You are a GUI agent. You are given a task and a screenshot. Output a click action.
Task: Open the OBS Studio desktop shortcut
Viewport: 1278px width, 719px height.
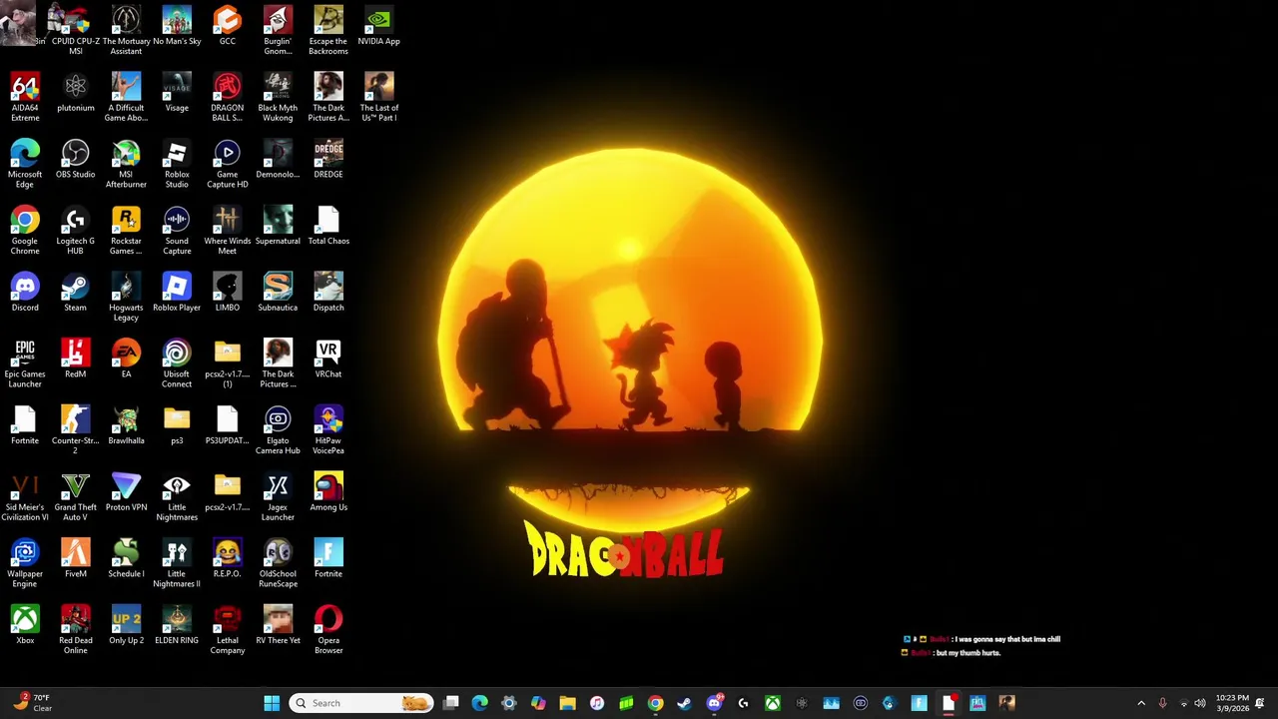coord(76,160)
